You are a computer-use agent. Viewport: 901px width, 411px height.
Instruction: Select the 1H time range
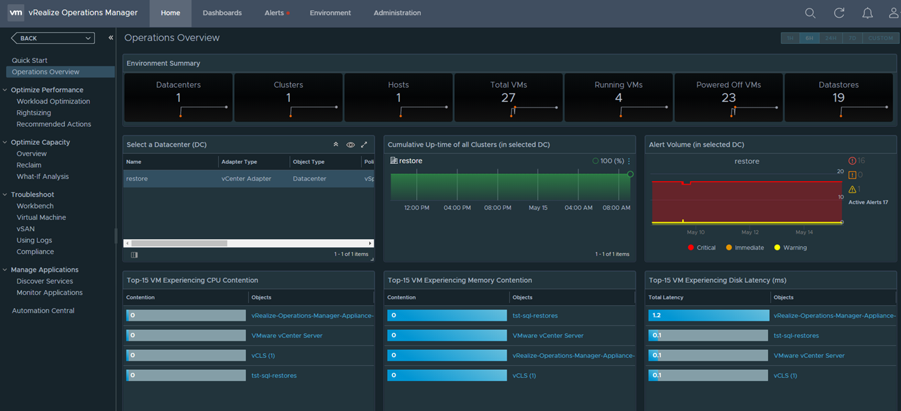tap(790, 38)
